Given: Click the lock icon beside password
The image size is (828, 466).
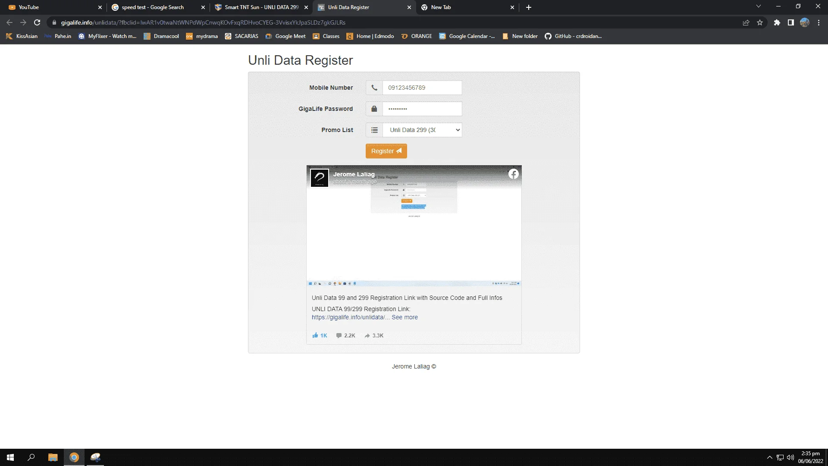Looking at the screenshot, I should pos(374,109).
